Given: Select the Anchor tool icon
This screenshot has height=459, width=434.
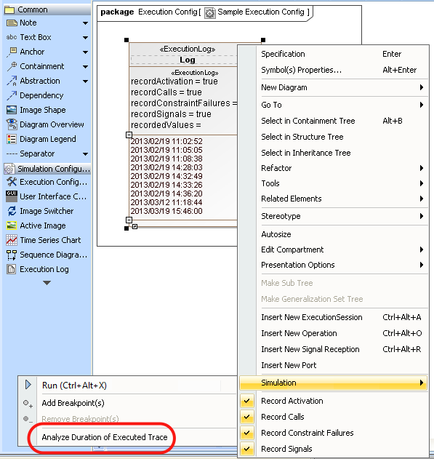Looking at the screenshot, I should 12,52.
